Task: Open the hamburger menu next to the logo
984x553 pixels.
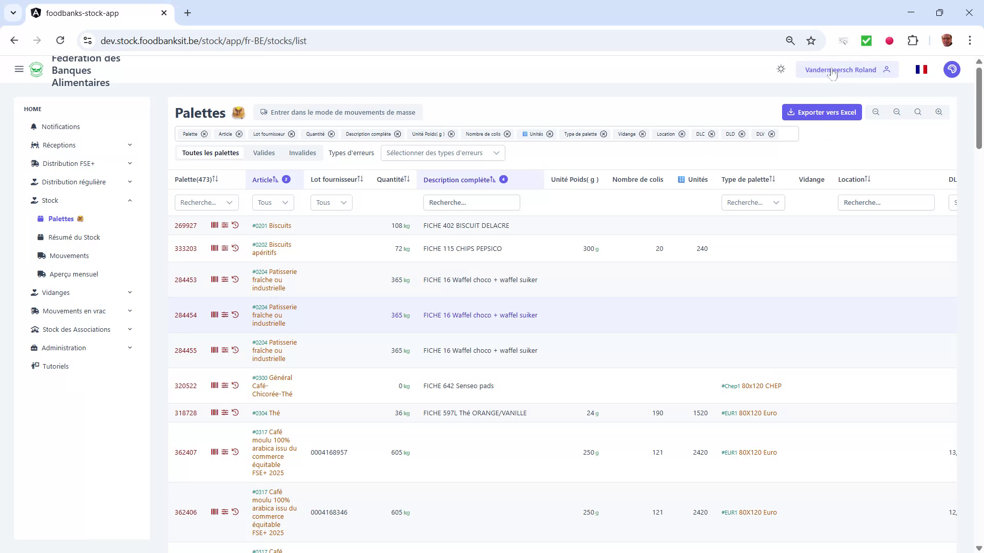Action: 19,69
